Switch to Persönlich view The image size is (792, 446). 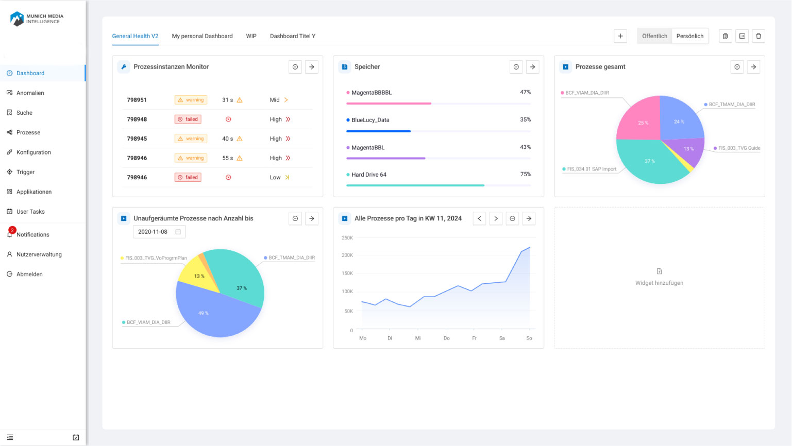click(689, 36)
